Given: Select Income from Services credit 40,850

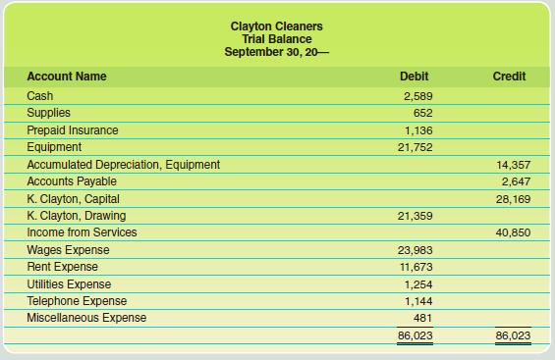Looking at the screenshot, I should (513, 232).
